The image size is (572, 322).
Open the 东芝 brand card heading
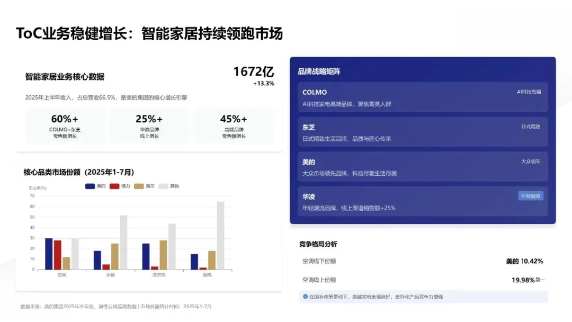309,127
